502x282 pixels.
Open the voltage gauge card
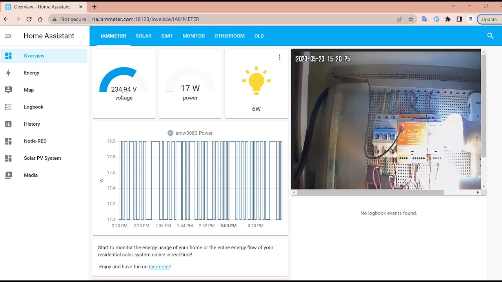point(124,83)
